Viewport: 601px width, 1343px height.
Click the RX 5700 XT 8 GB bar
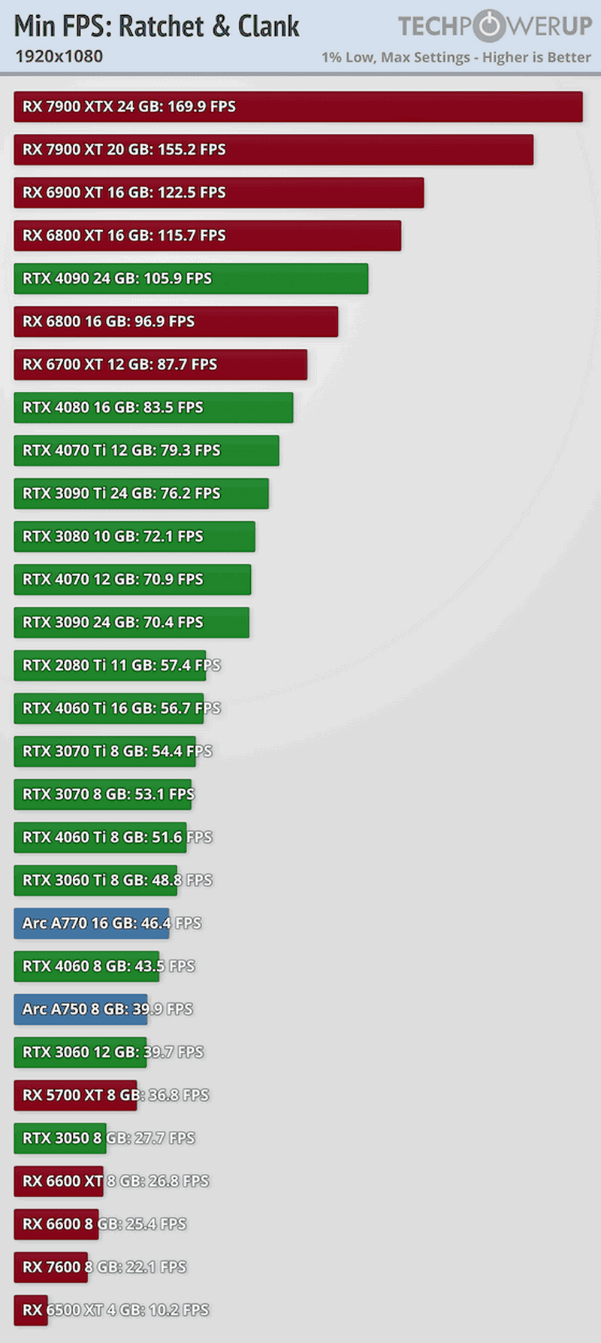point(77,1095)
